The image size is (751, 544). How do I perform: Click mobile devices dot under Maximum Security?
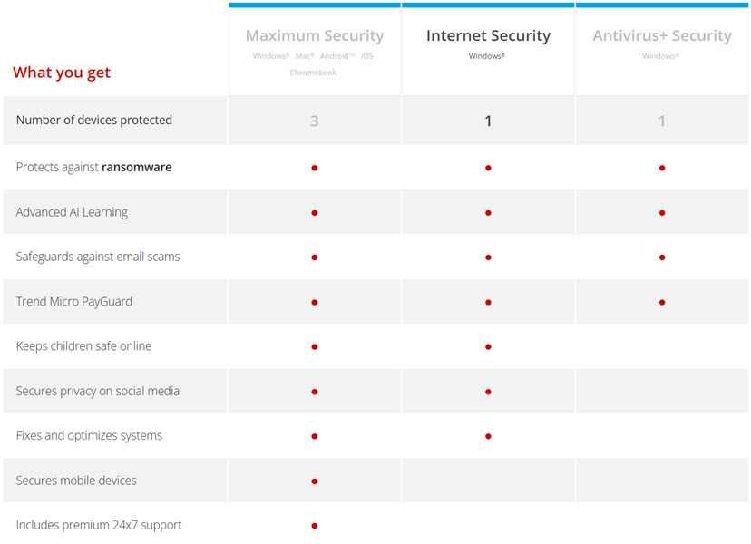[315, 481]
